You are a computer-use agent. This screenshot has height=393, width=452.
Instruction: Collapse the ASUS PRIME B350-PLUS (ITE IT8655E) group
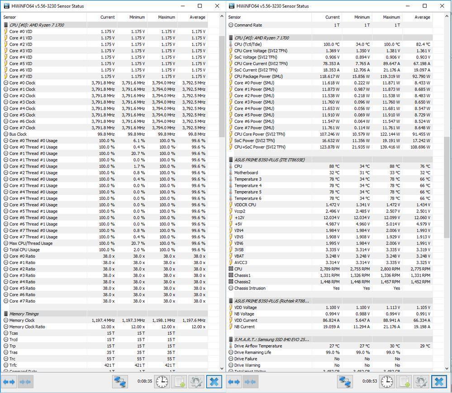[269, 160]
